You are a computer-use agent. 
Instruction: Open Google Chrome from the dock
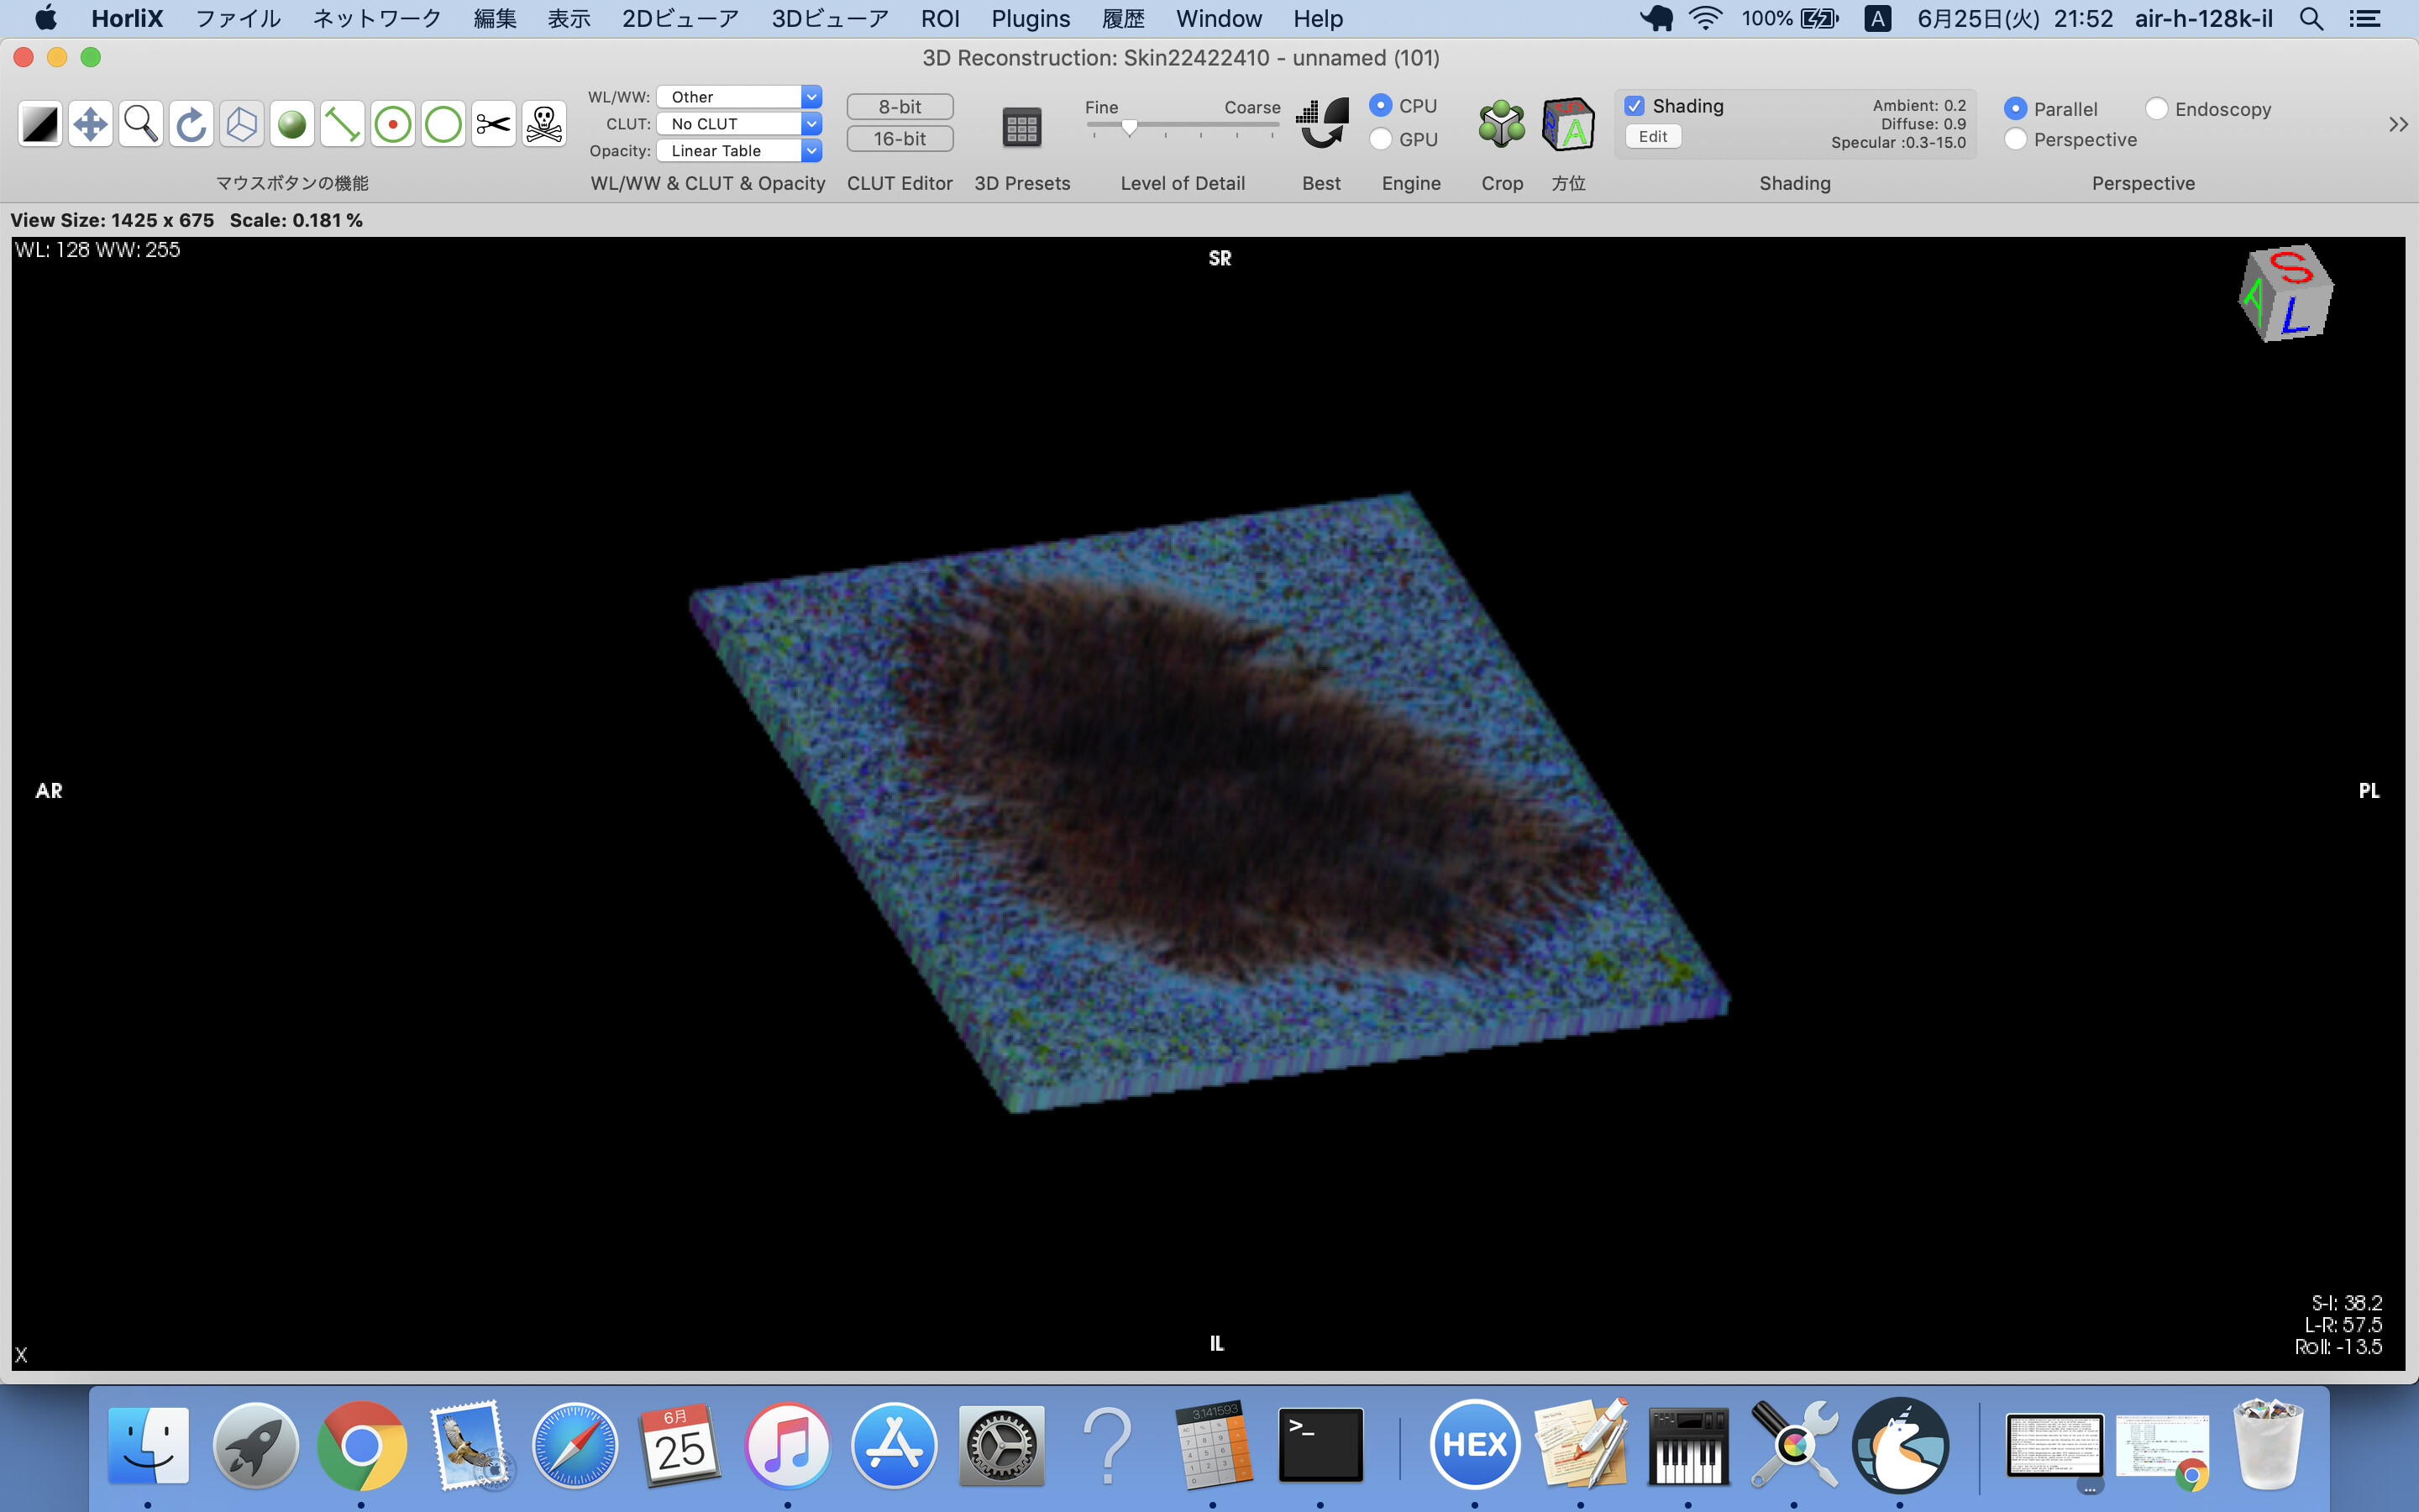tap(362, 1446)
